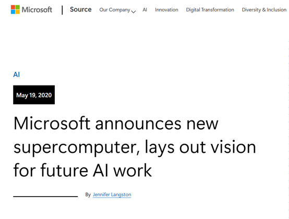Click 'for future AI work' in the headline

pos(82,170)
